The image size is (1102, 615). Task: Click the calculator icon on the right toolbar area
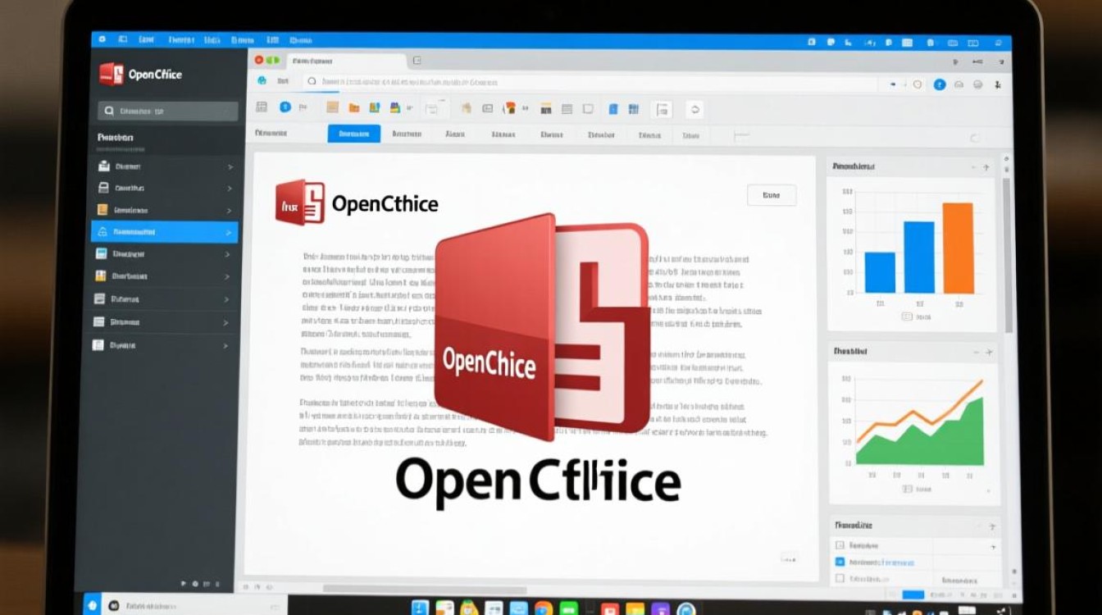click(x=633, y=107)
